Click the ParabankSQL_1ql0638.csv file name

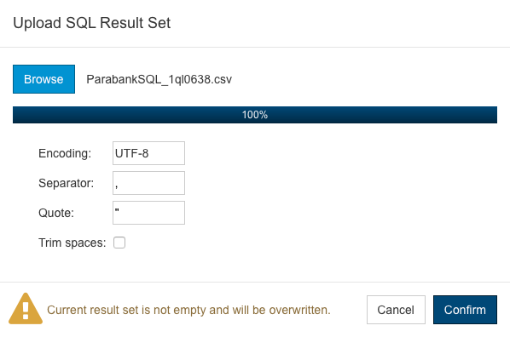point(159,79)
